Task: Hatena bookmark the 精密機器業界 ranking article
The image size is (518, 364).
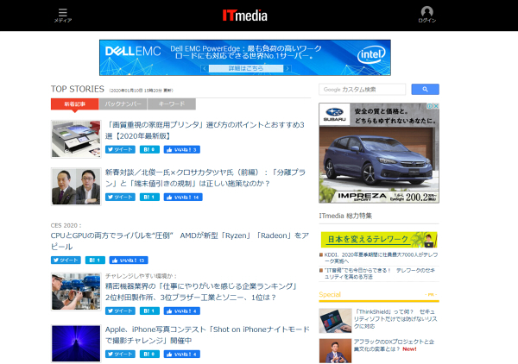Action: click(x=149, y=311)
